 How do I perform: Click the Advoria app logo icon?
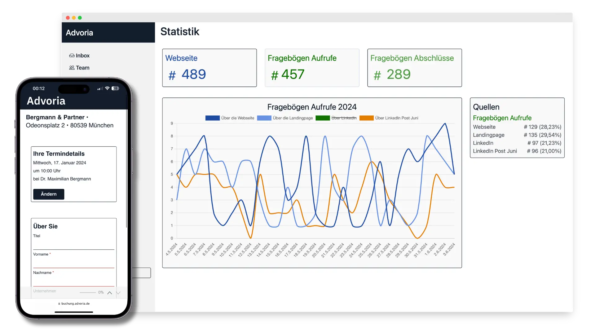(80, 33)
